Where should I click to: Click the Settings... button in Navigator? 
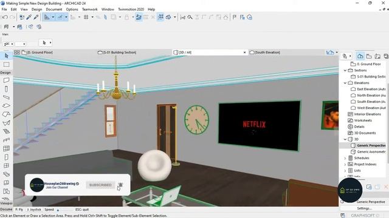[365, 208]
